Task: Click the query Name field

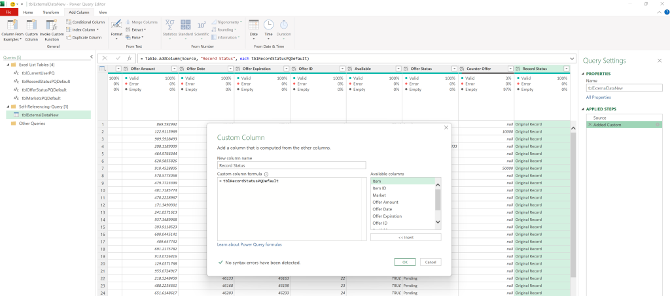Action: [x=624, y=88]
